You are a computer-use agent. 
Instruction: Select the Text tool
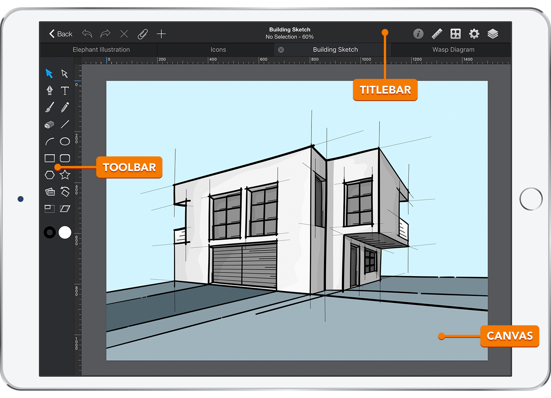(65, 91)
